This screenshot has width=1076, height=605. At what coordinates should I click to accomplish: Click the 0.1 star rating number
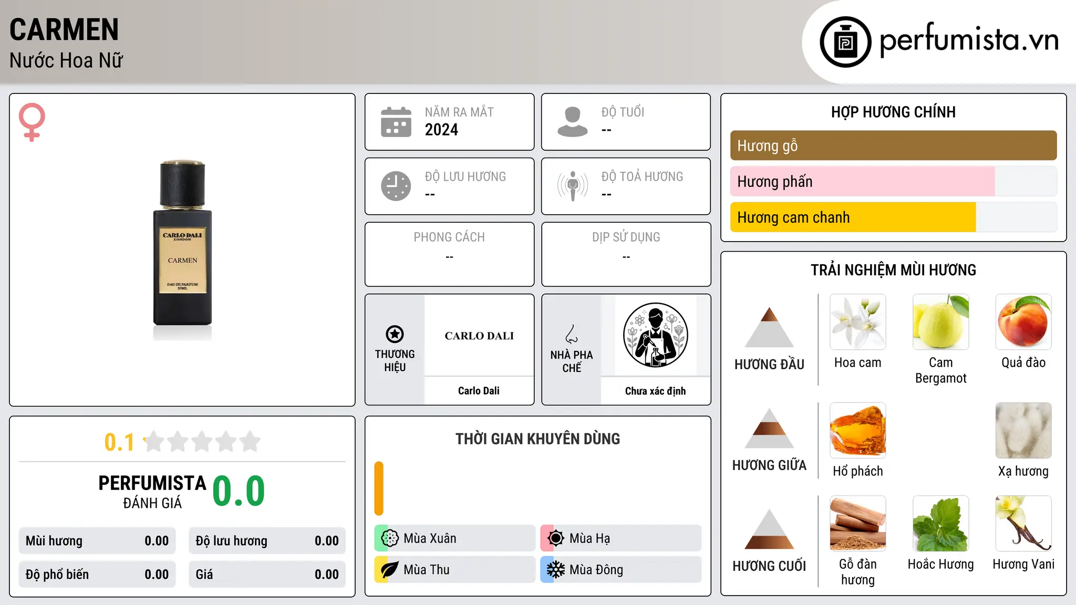(x=119, y=442)
